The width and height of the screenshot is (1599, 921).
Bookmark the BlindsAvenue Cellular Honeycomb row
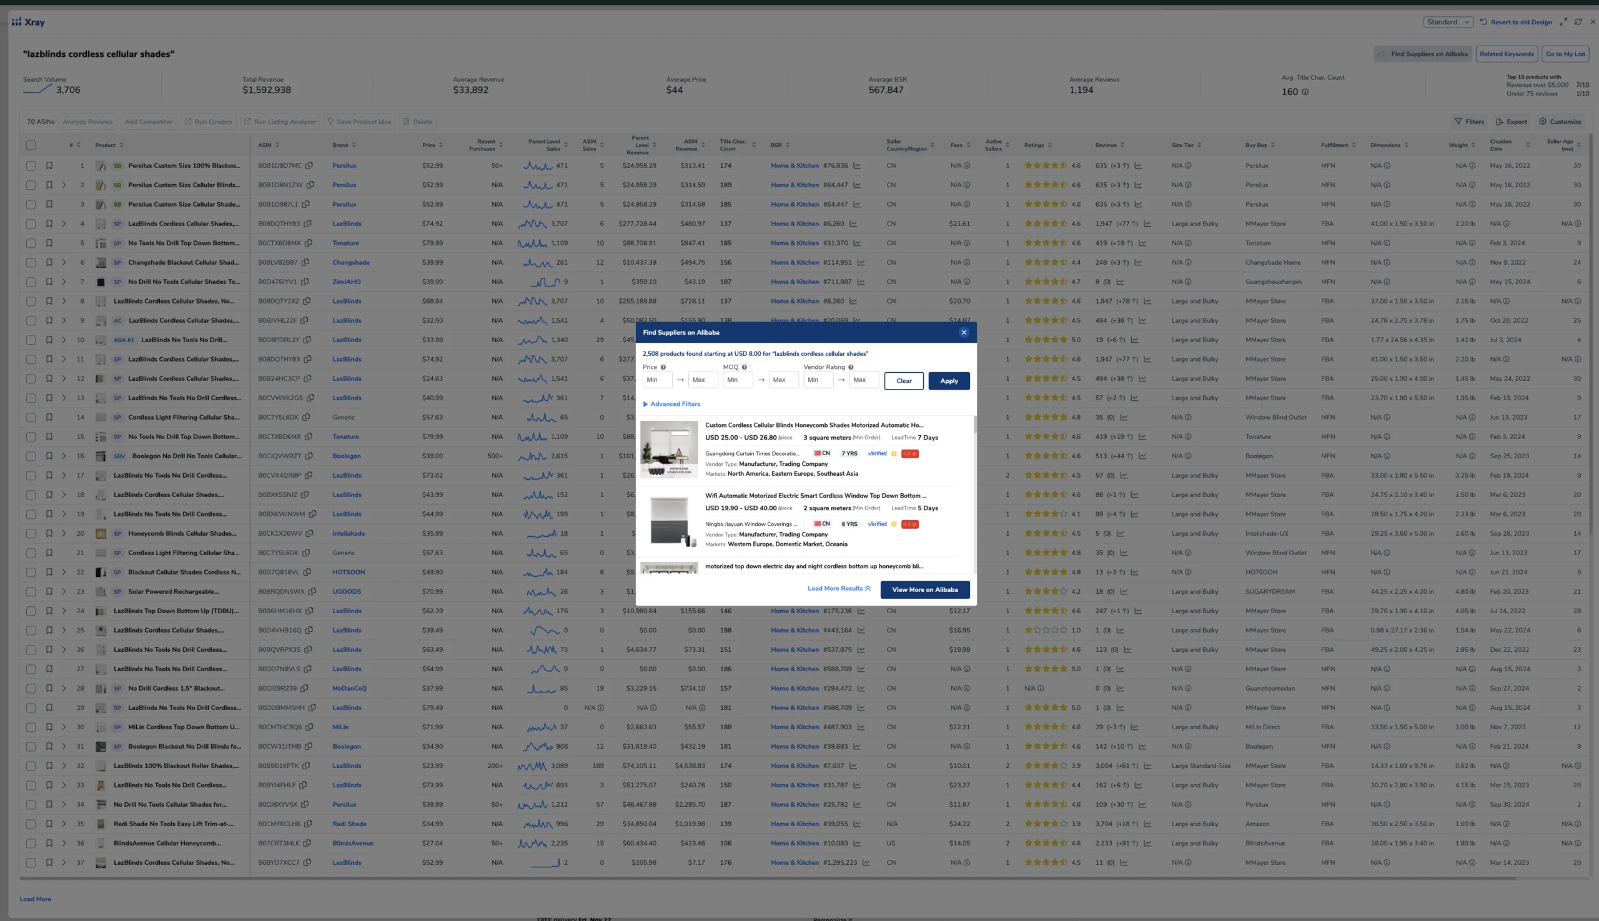(x=49, y=843)
